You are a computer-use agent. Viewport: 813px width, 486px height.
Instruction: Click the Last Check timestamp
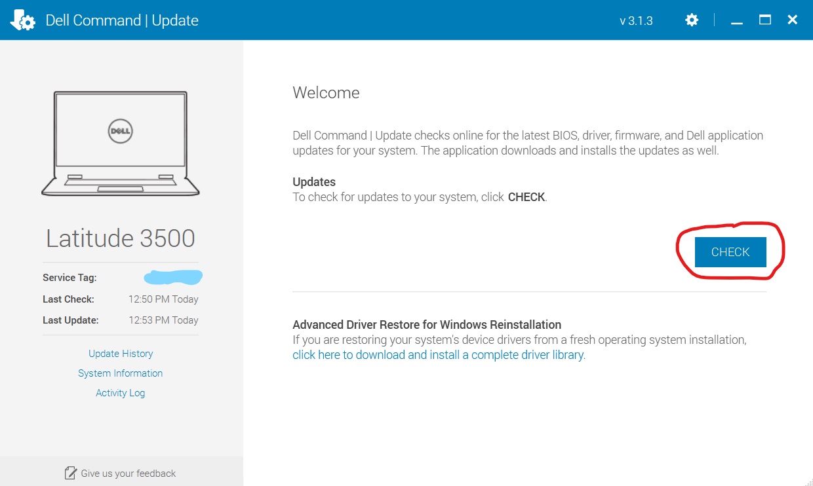(x=163, y=299)
